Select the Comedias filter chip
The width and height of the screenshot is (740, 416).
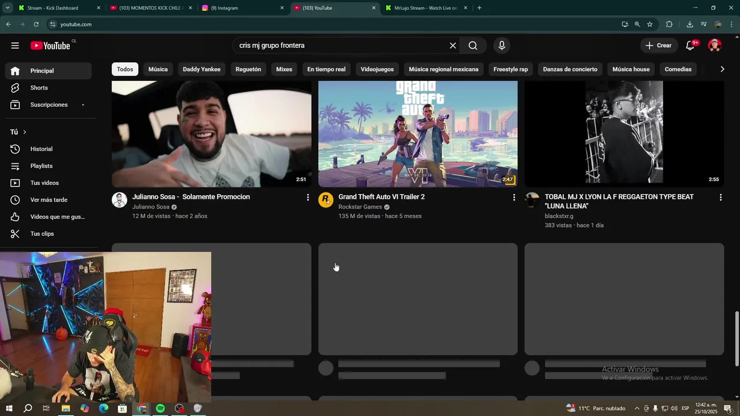[x=678, y=69]
